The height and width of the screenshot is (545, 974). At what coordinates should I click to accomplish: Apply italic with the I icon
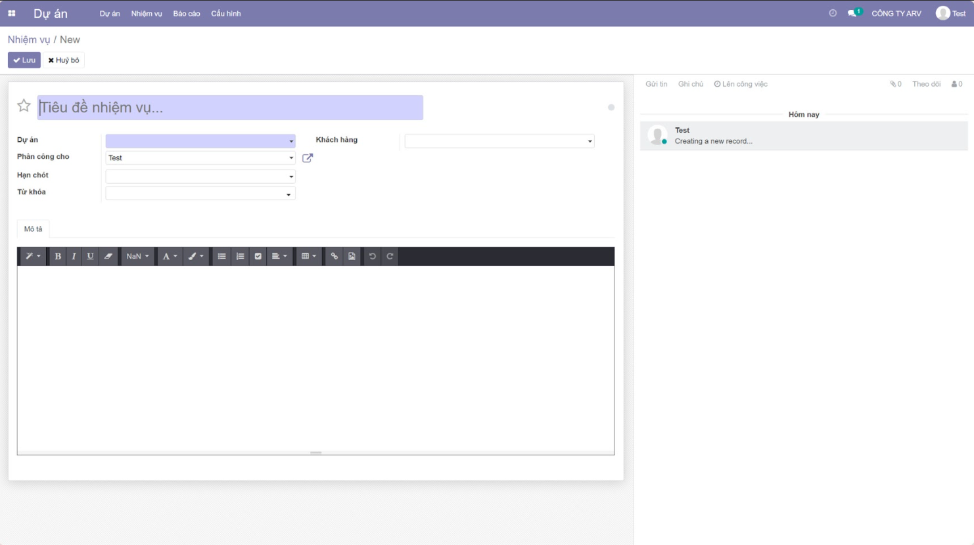(74, 256)
